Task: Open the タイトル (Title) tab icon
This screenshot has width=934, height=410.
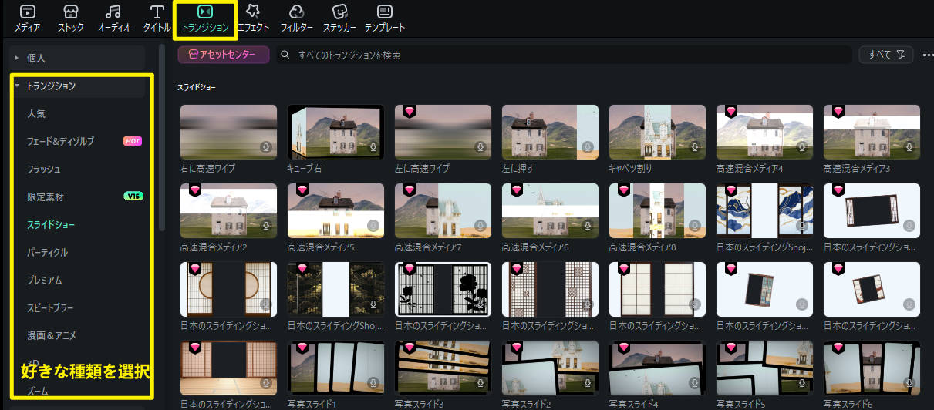Action: 157,12
